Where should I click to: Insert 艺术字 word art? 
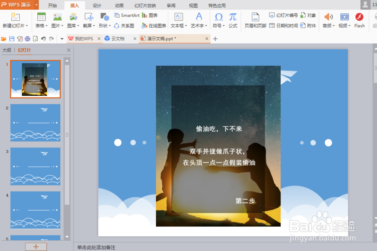(199, 17)
